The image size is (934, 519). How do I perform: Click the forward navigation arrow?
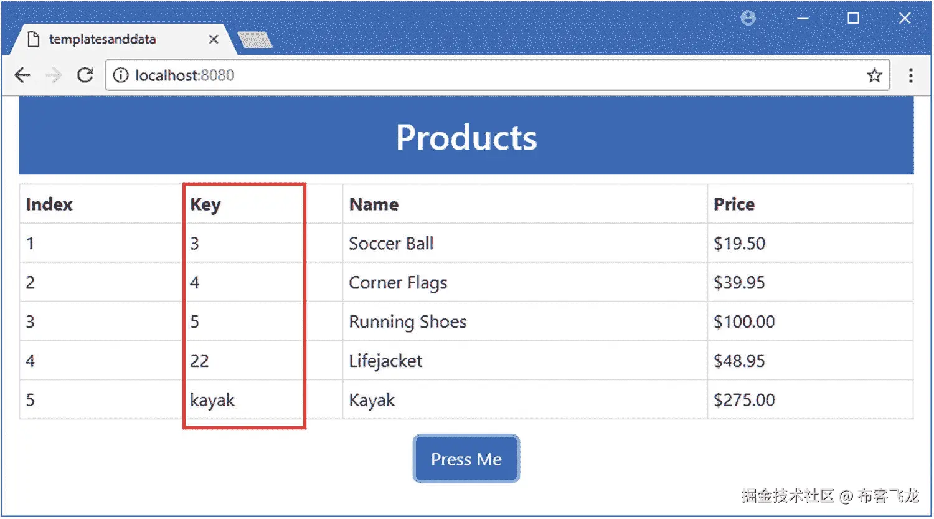coord(54,75)
